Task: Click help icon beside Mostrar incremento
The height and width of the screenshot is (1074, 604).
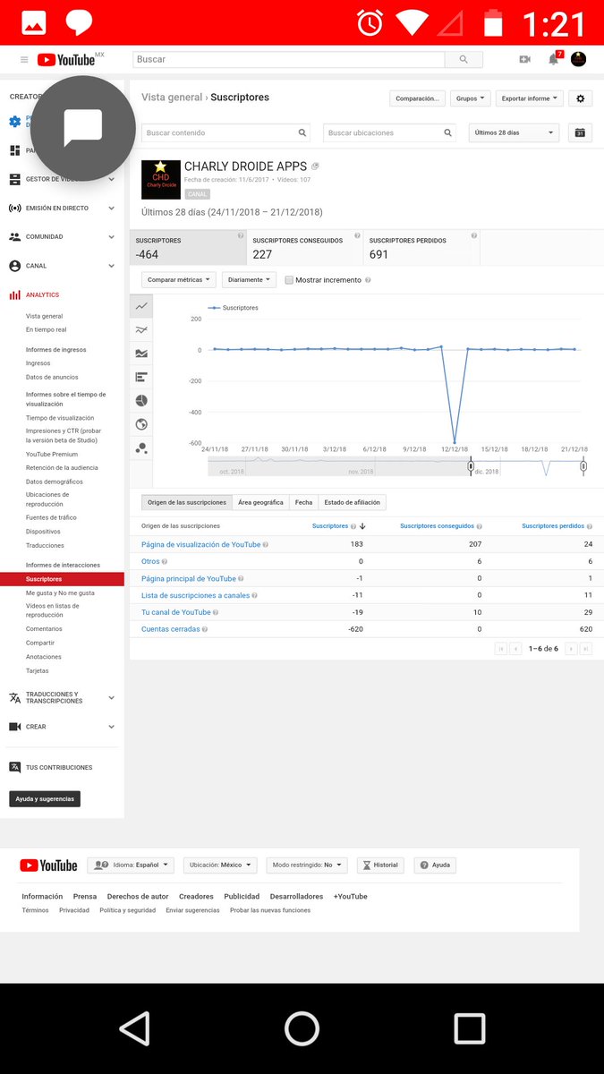Action: [x=368, y=280]
